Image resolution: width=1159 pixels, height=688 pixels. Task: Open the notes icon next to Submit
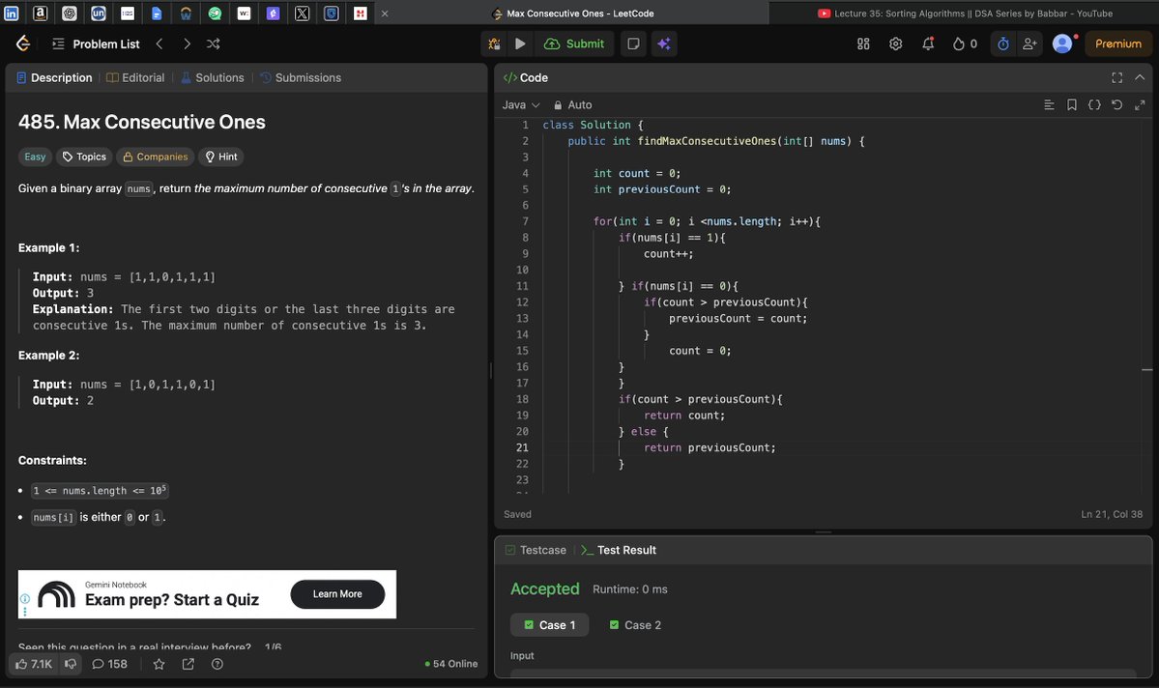[633, 43]
